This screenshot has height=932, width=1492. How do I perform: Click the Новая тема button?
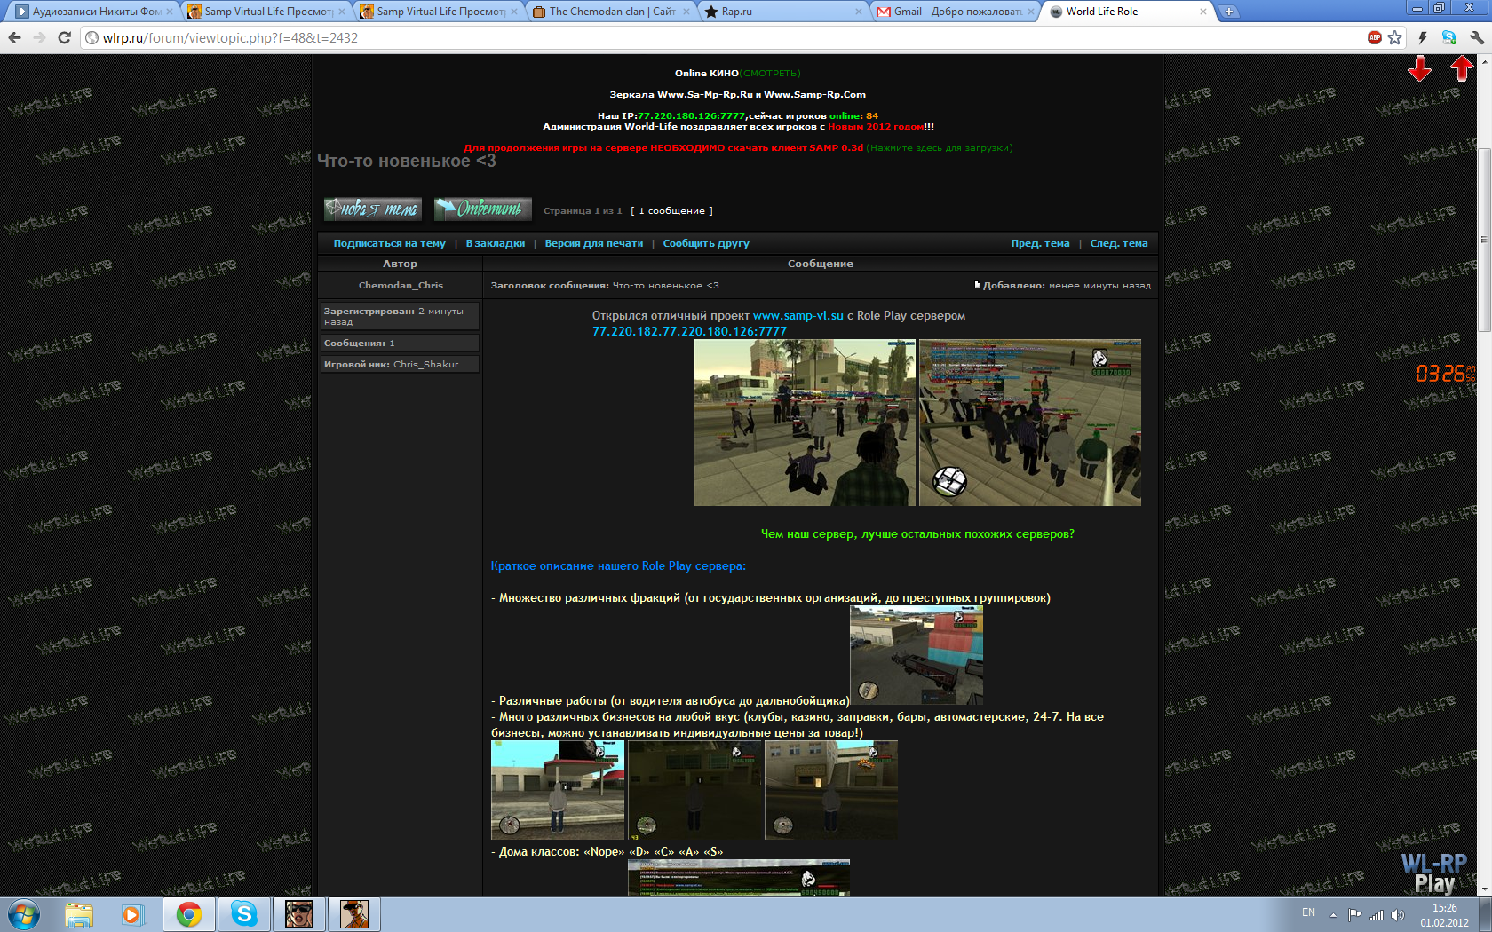point(372,209)
